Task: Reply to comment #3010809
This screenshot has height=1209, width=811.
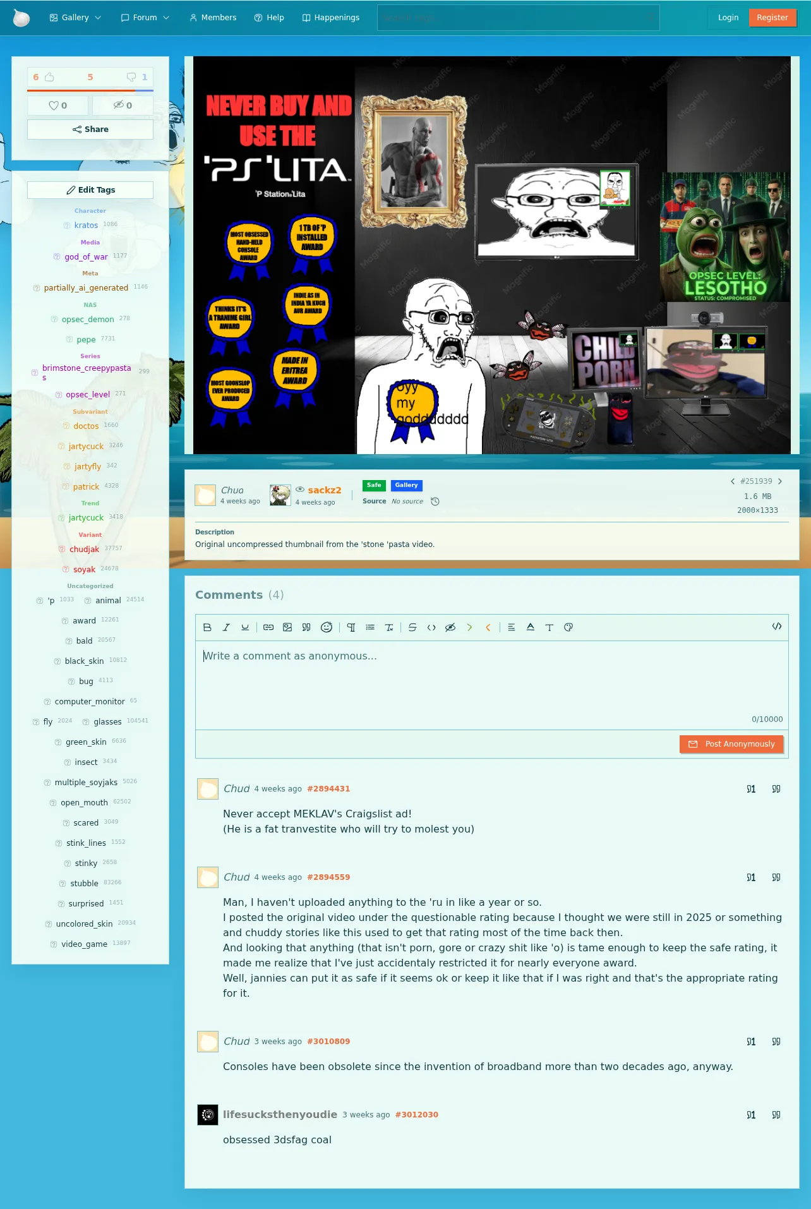Action: [751, 1042]
